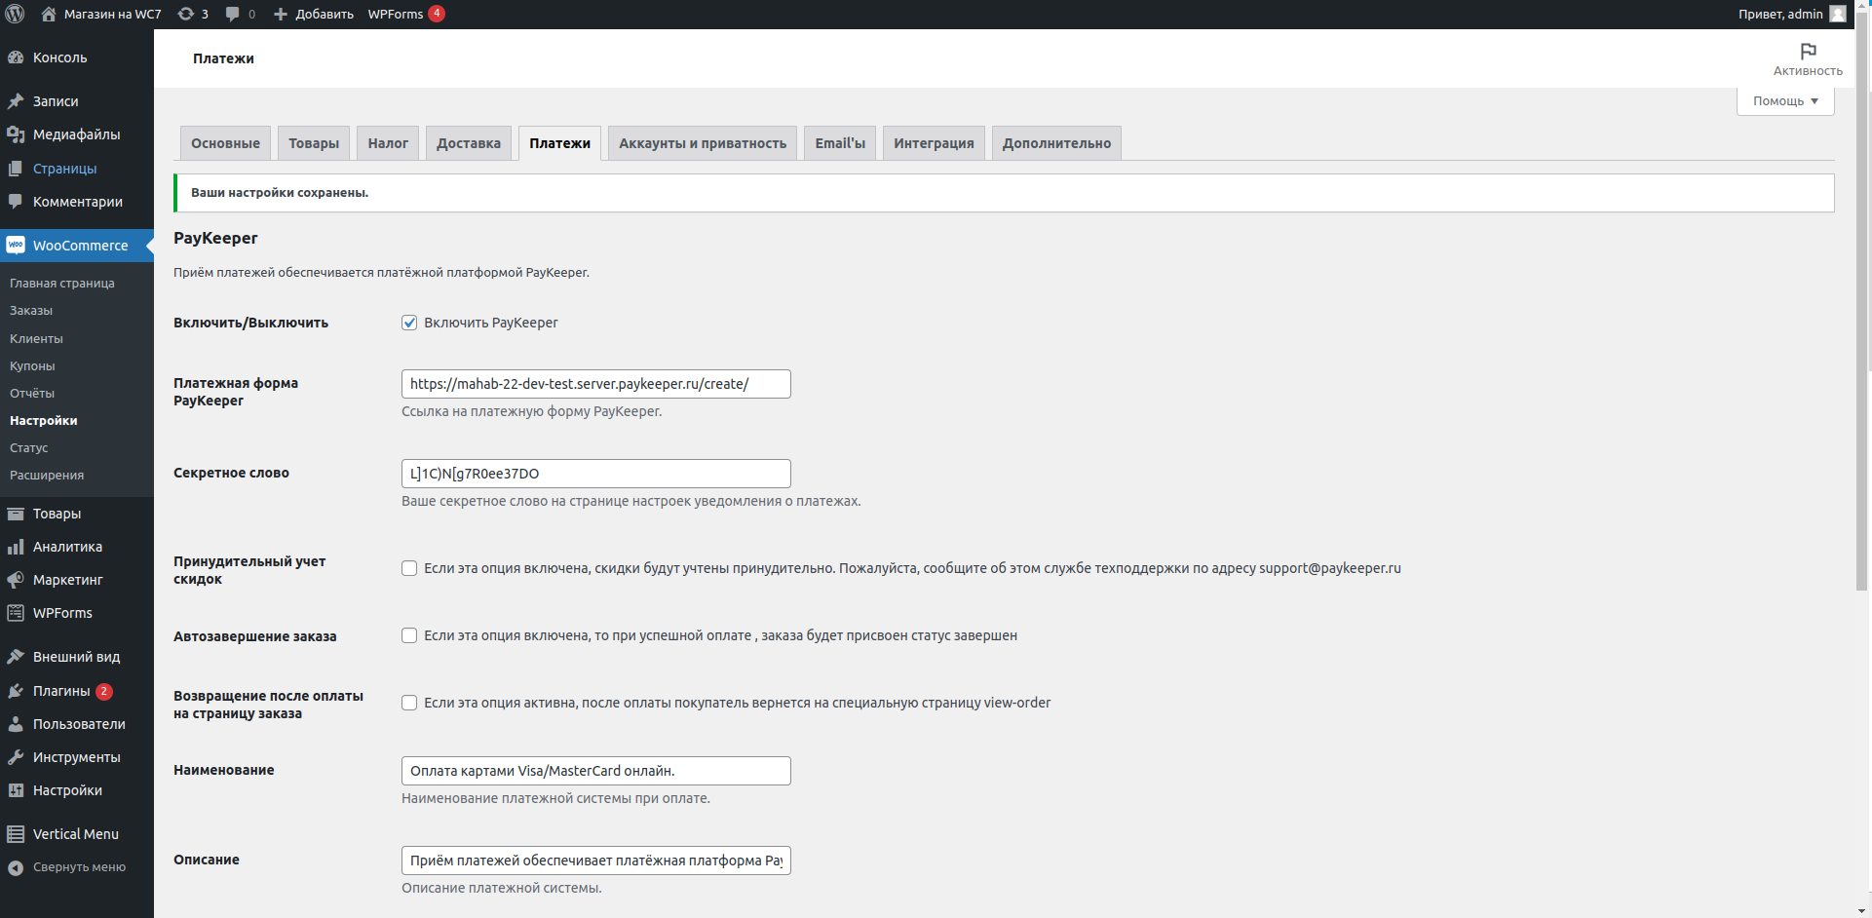The height and width of the screenshot is (918, 1872).
Task: Click the updates refresh icon
Action: [x=186, y=14]
